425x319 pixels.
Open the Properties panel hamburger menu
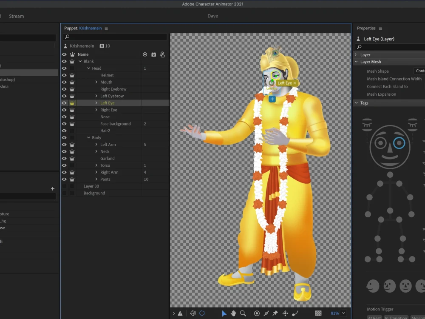380,28
